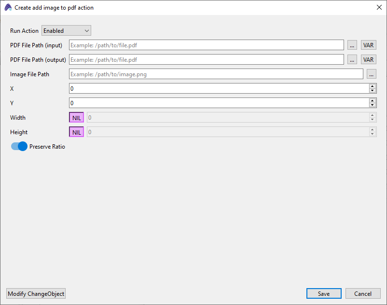
Task: Decrease X value with down arrow
Action: tap(372, 91)
